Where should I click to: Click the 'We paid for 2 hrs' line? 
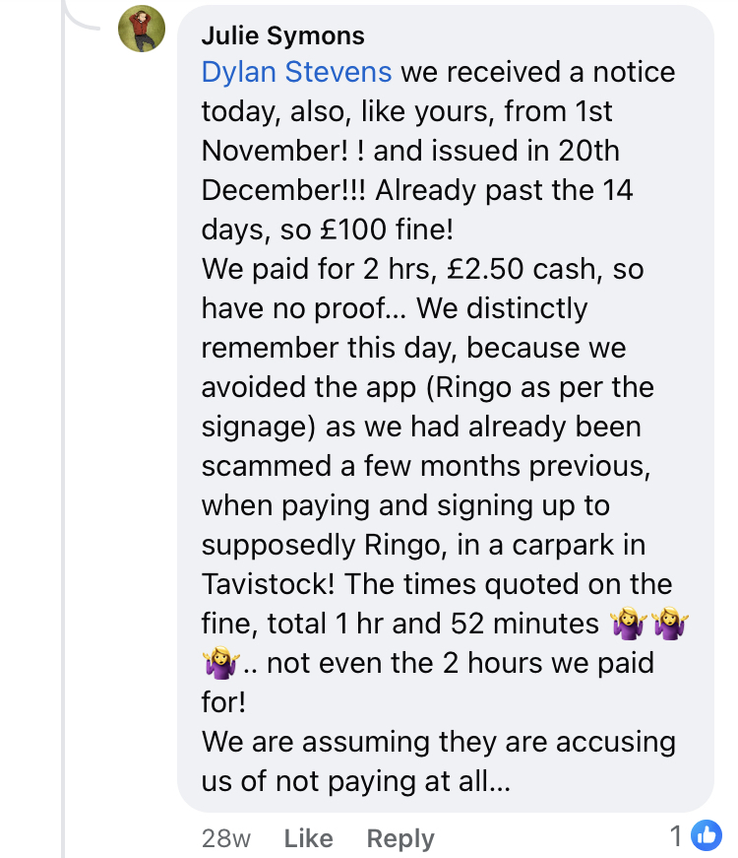click(319, 269)
